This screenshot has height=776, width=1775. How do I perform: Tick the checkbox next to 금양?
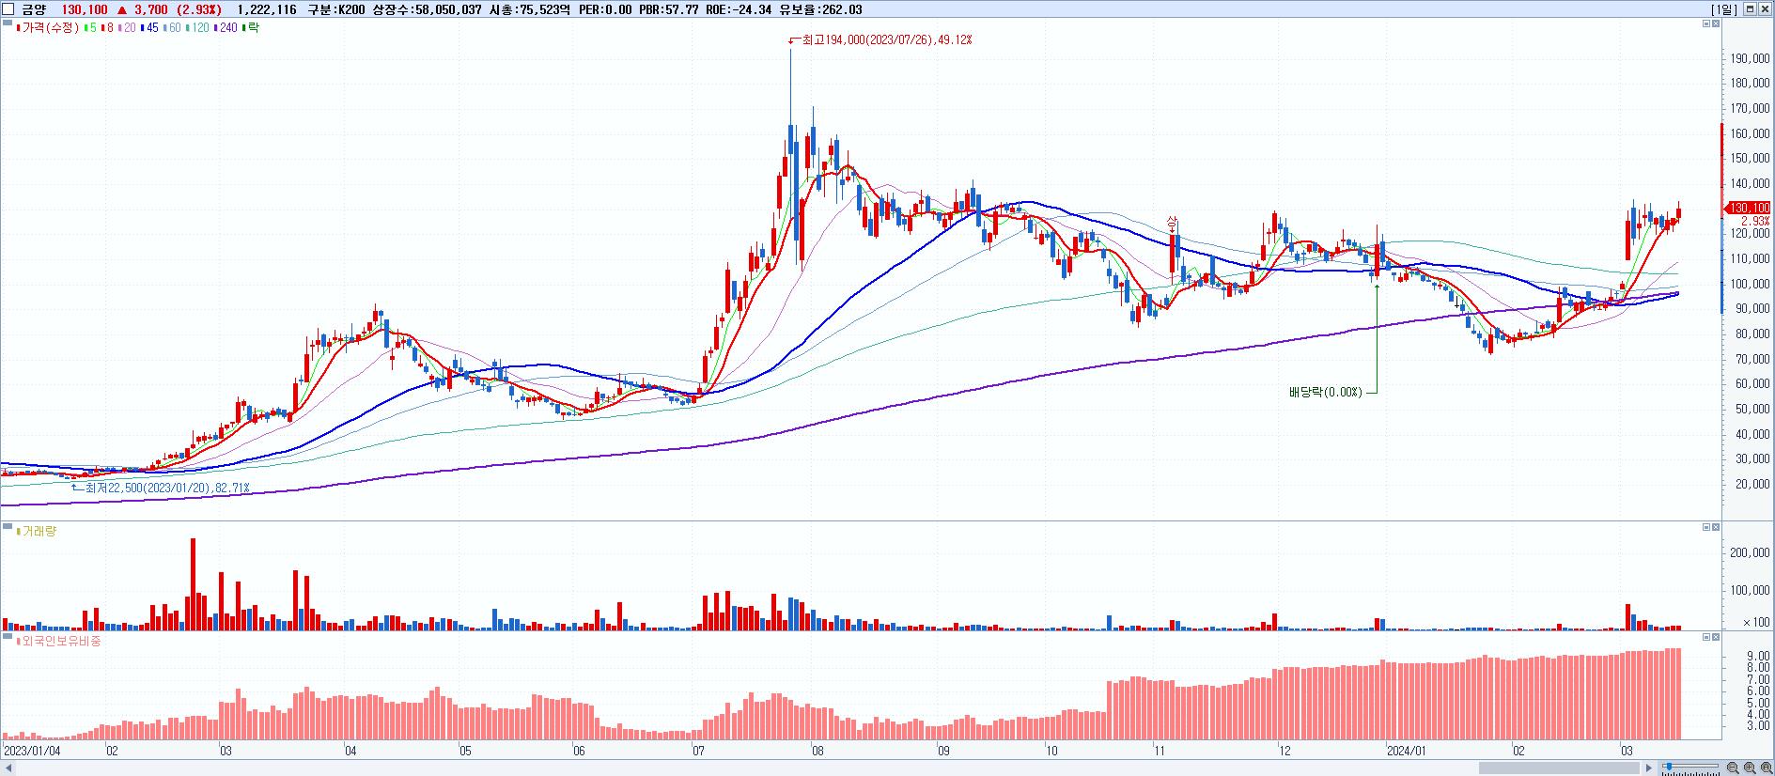[8, 9]
